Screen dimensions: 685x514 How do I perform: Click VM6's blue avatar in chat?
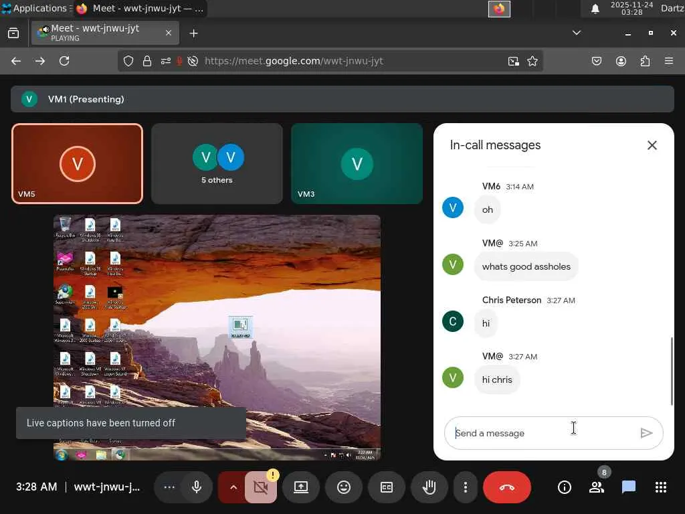click(453, 207)
